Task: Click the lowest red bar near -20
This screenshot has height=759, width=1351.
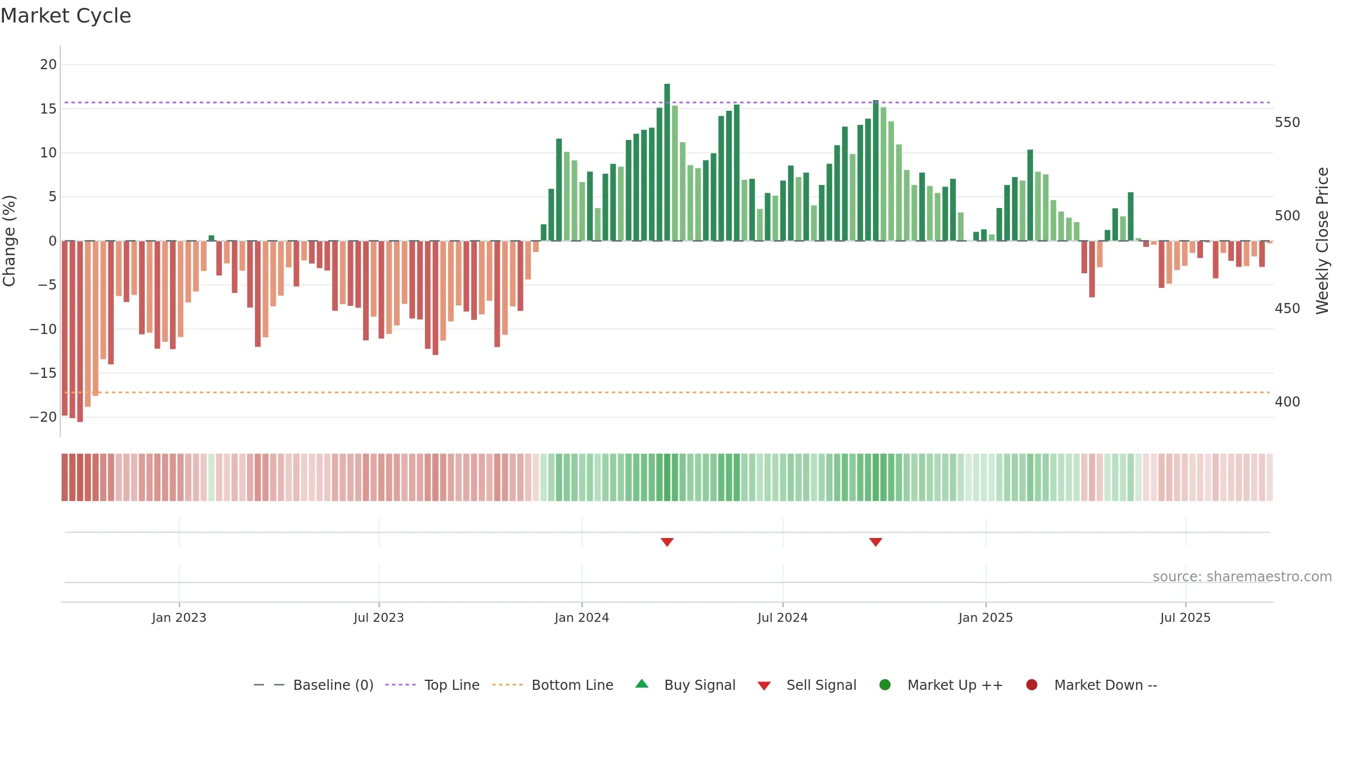Action: pos(80,331)
